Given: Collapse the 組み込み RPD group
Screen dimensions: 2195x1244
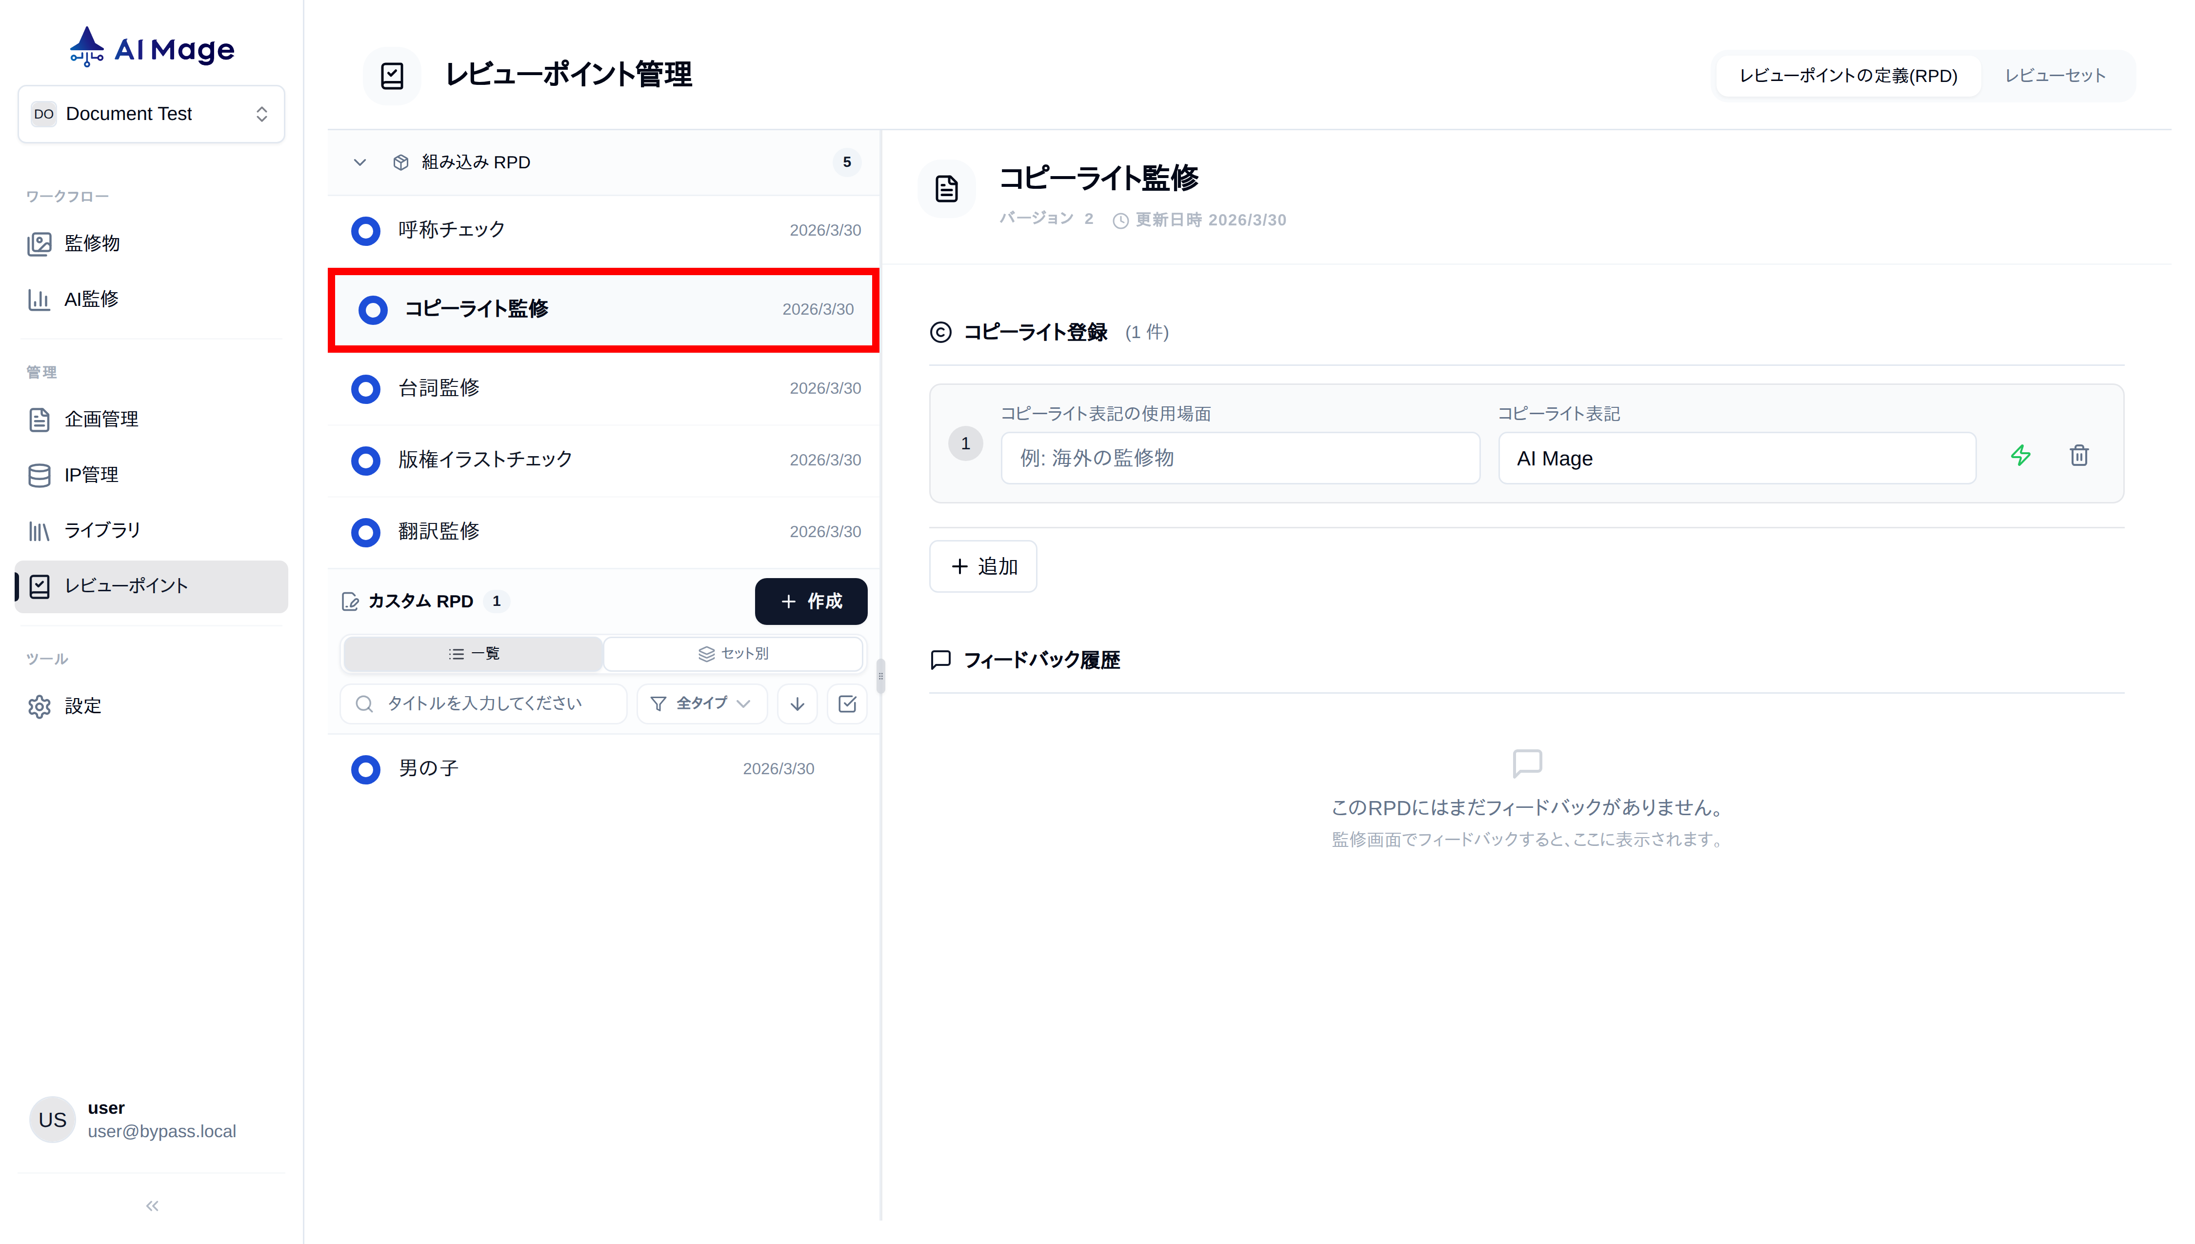Looking at the screenshot, I should [x=359, y=162].
